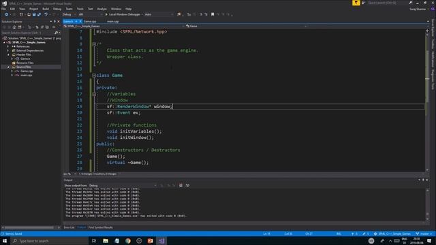Viewport: 436px width, 245px height.
Task: Collapse comment block at line 9
Action: point(94,44)
